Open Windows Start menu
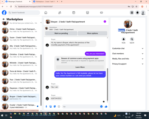Viewport: 149px width, 119px height. [2, 115]
